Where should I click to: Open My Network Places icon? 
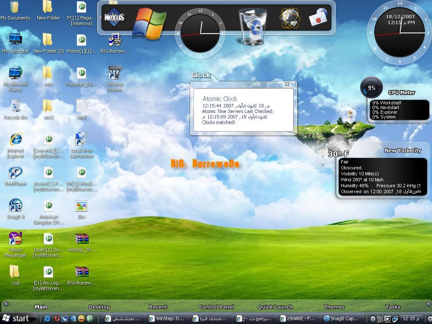pyautogui.click(x=15, y=79)
